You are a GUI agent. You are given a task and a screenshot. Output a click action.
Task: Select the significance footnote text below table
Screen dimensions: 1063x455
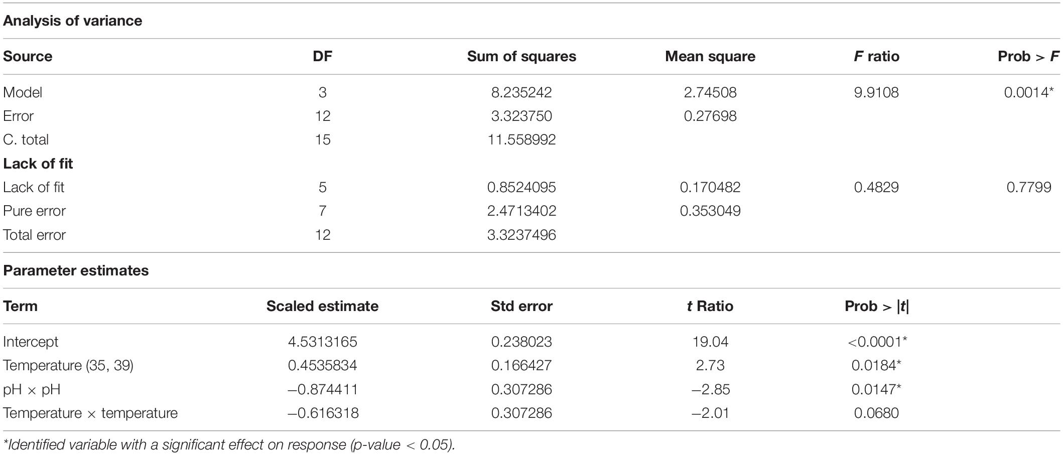(229, 444)
